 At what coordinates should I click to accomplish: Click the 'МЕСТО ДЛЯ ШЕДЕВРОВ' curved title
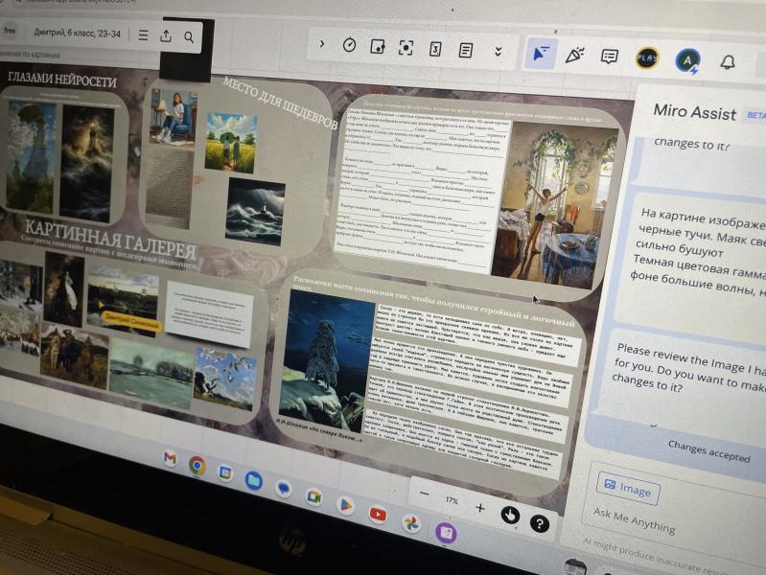279,103
